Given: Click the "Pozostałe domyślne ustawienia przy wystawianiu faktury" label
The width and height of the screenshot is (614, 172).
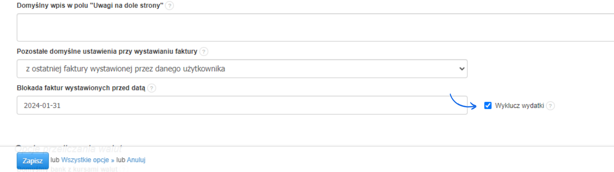Looking at the screenshot, I should pyautogui.click(x=107, y=52).
